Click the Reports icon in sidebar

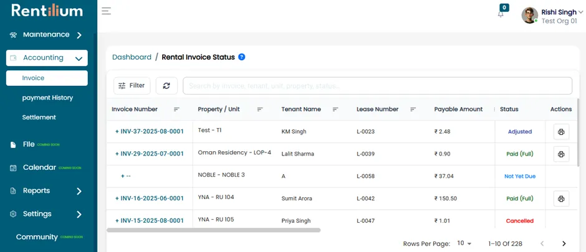(13, 191)
